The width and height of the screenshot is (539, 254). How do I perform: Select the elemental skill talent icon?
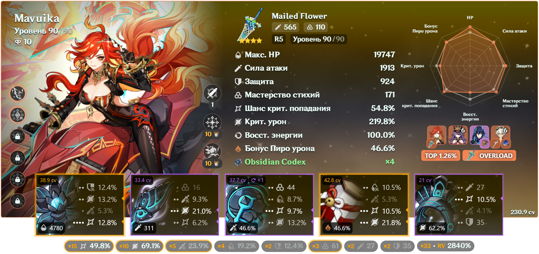[212, 122]
